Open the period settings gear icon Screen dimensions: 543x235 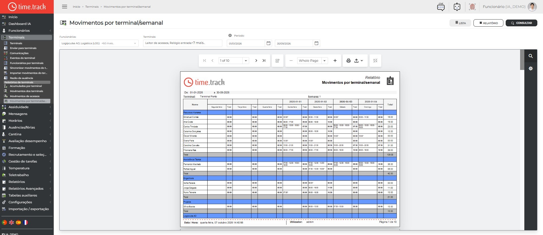click(230, 35)
